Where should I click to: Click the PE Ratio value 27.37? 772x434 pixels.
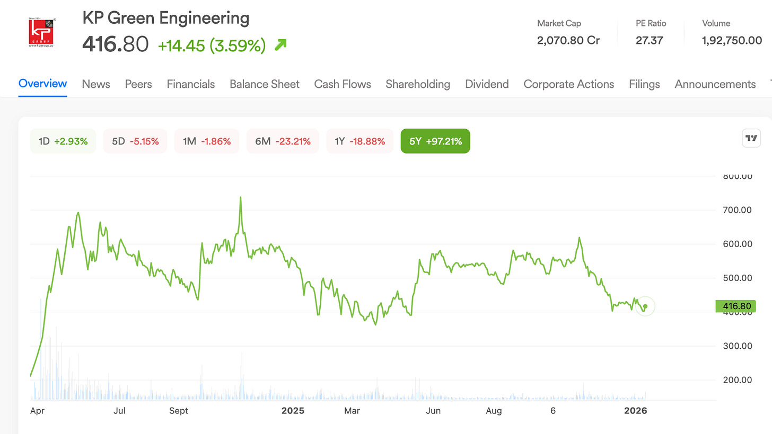(650, 40)
